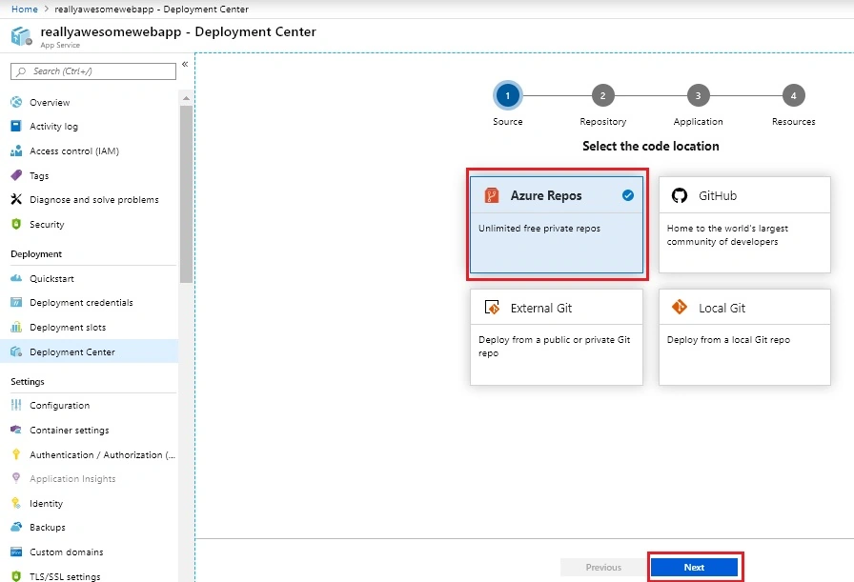This screenshot has height=582, width=854.
Task: Click the search magnifier icon
Action: coord(21,71)
